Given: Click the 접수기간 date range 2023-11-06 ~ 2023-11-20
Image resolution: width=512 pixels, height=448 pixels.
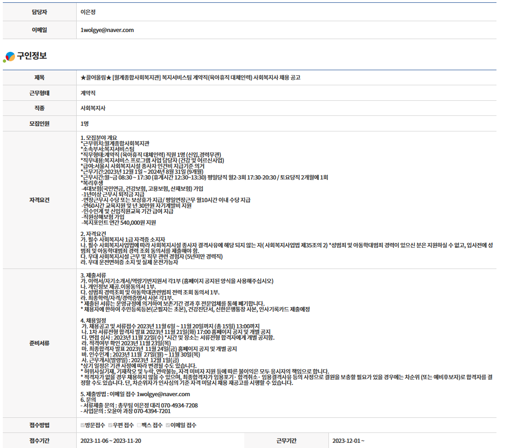Looking at the screenshot, I should click(111, 441).
